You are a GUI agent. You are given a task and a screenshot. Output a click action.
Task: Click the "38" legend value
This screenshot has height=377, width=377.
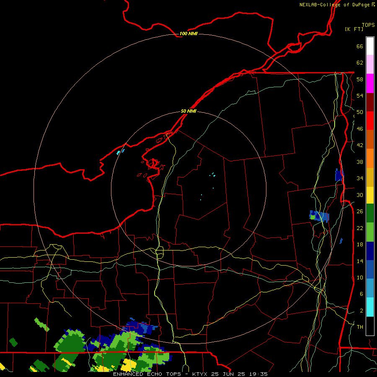tap(360, 162)
